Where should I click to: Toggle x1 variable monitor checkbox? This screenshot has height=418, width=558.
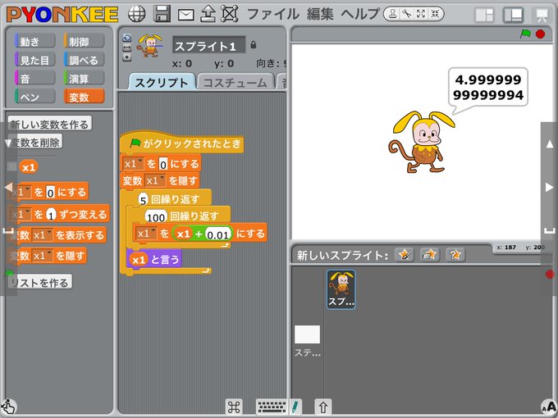coord(11,166)
